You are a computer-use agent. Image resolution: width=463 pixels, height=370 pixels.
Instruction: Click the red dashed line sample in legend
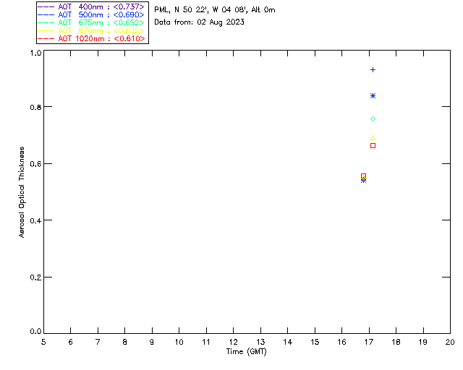pyautogui.click(x=46, y=38)
